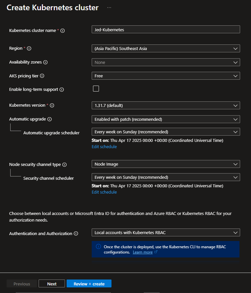Image resolution: width=251 pixels, height=293 pixels.
Task: Click the Next button
Action: point(51,283)
